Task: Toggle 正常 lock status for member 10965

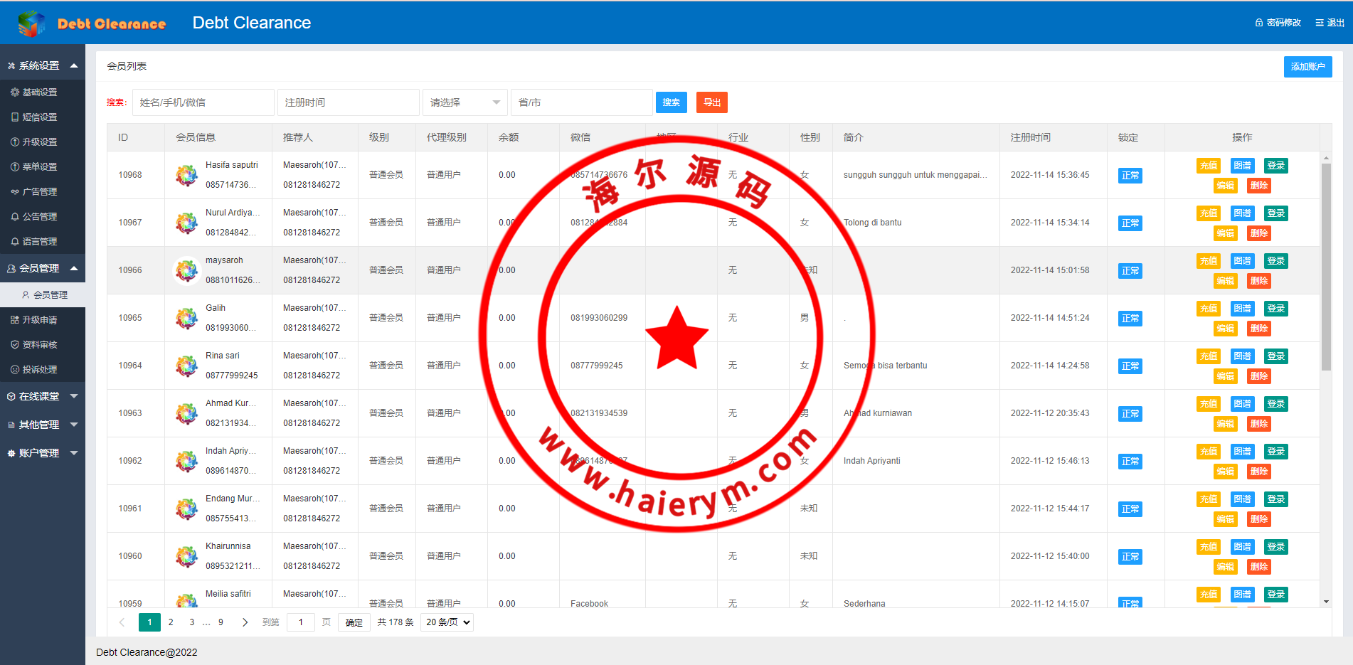Action: pyautogui.click(x=1130, y=319)
